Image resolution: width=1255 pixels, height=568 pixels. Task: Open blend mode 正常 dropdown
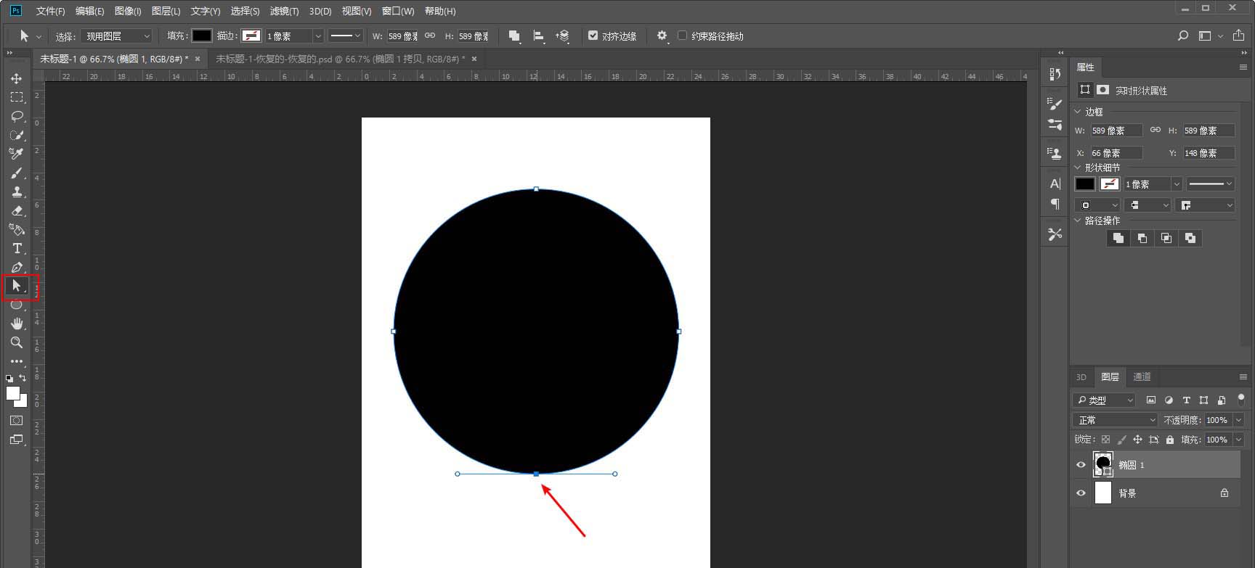point(1115,420)
